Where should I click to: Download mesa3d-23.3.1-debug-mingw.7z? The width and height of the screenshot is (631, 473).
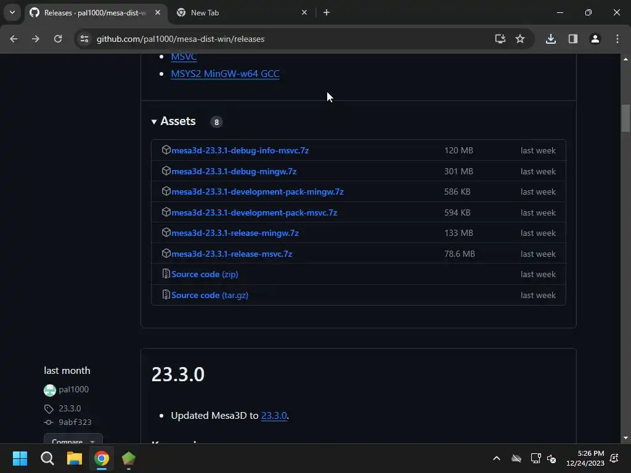234,171
